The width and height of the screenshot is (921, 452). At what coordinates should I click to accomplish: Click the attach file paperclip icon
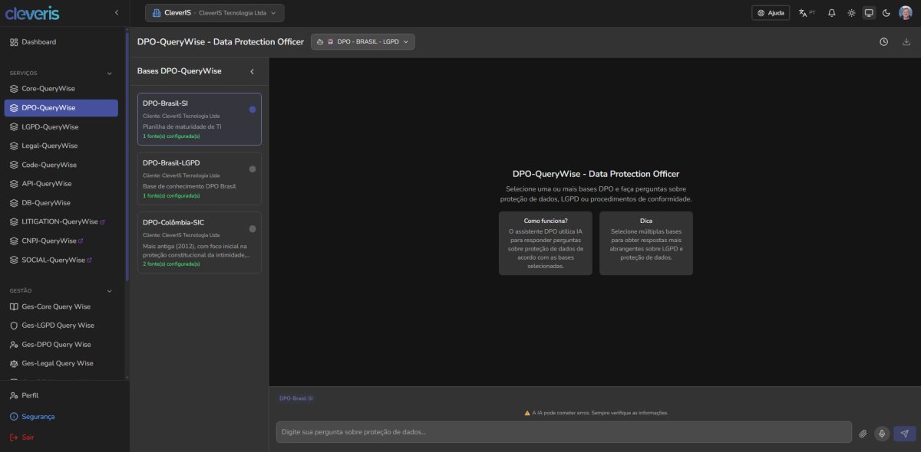[x=863, y=433]
